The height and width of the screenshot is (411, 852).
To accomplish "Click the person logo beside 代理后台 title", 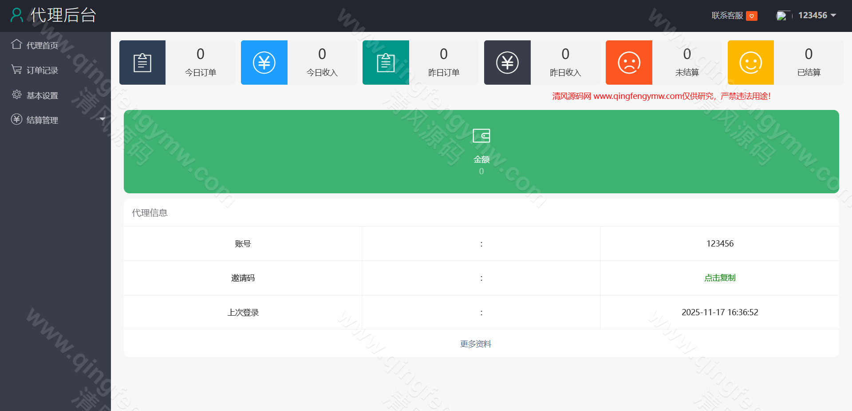I will pyautogui.click(x=17, y=15).
